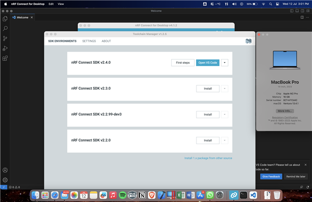Viewport: 312px width, 202px height.
Task: Open Brave browser from the dock
Action: [x=152, y=195]
